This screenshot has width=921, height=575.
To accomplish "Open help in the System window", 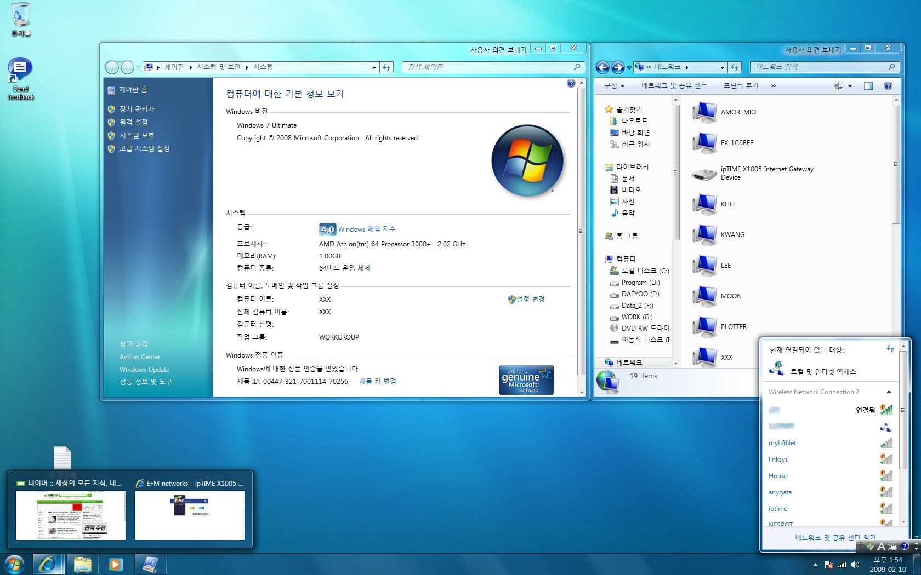I will click(x=571, y=83).
